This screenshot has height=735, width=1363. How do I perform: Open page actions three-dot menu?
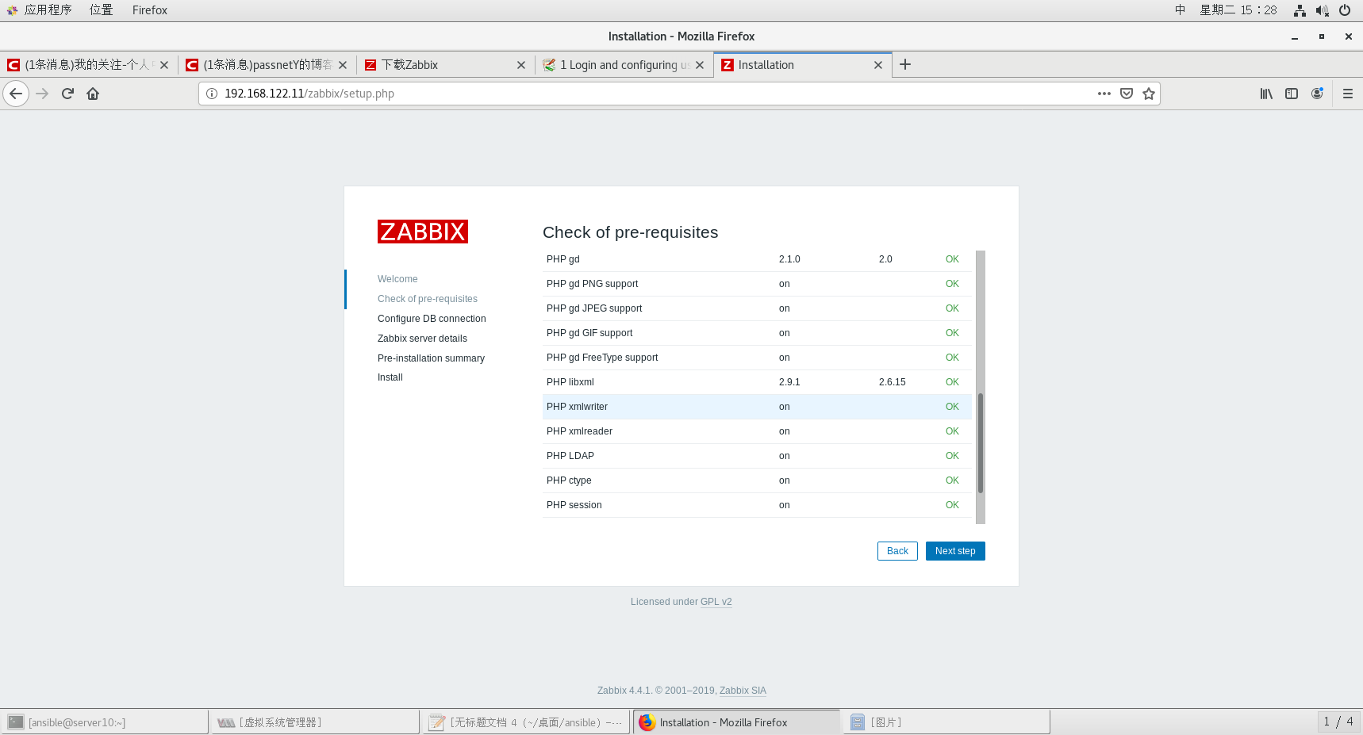pos(1104,94)
